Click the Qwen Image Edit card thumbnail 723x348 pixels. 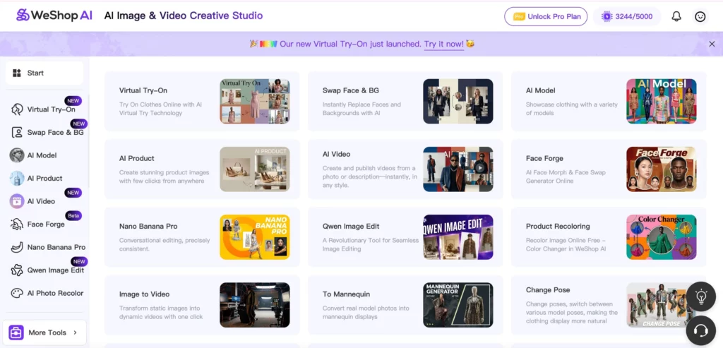pos(458,237)
